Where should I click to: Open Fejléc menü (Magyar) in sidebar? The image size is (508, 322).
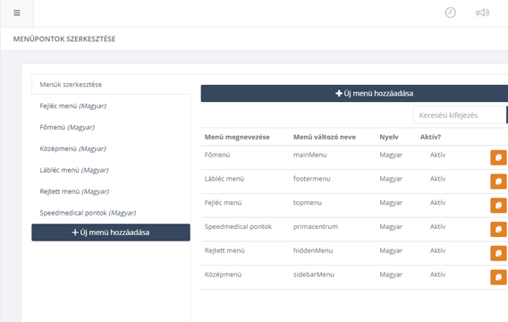click(73, 106)
